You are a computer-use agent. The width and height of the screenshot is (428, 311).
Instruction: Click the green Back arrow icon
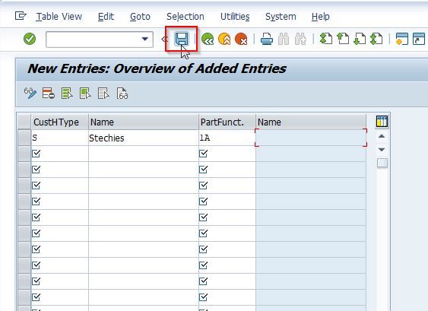click(208, 39)
